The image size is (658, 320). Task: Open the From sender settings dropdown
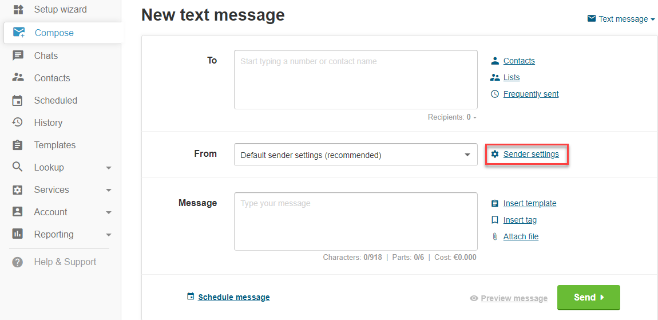pos(355,155)
